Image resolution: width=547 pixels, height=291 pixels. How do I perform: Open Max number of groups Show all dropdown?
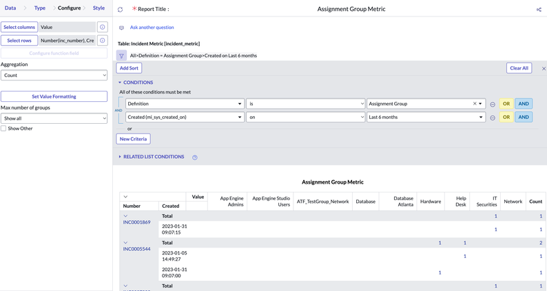pyautogui.click(x=54, y=118)
